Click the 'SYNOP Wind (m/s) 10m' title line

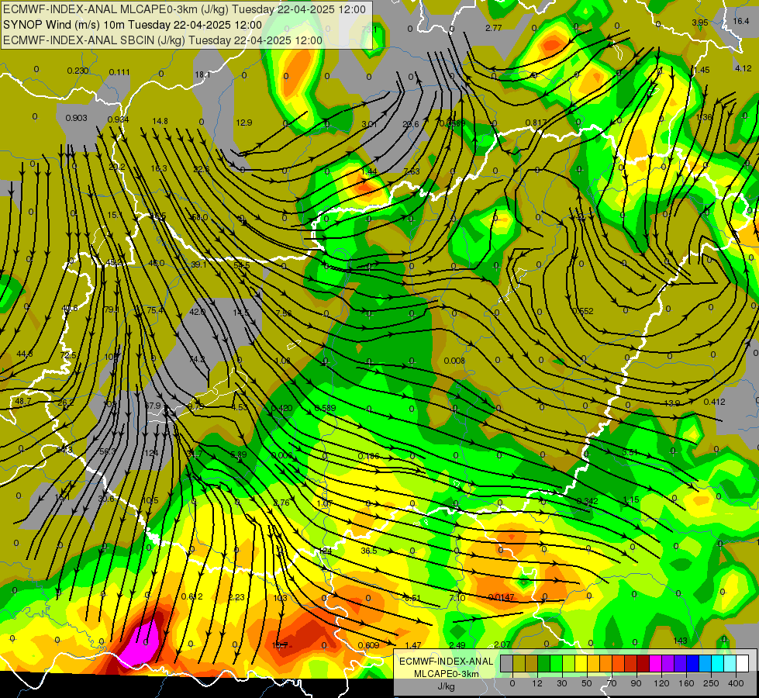point(64,25)
